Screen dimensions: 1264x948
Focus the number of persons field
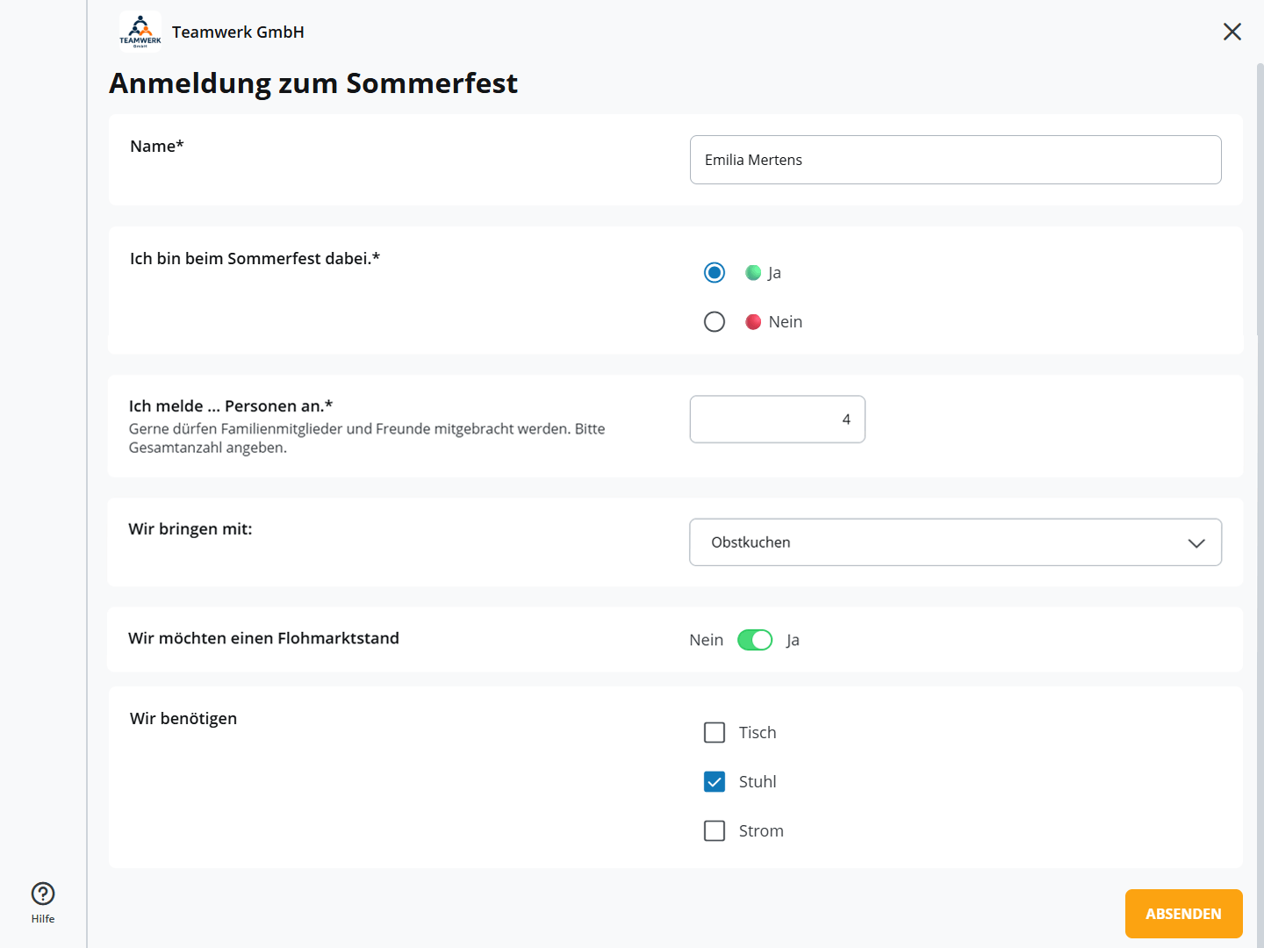(x=777, y=420)
